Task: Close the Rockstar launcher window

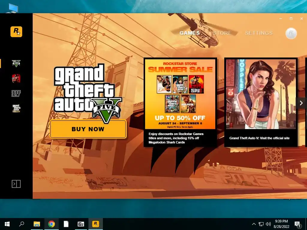Action: 302,19
